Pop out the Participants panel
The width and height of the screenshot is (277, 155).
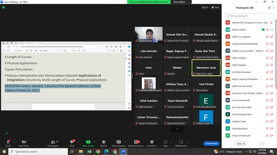pyautogui.click(x=269, y=8)
